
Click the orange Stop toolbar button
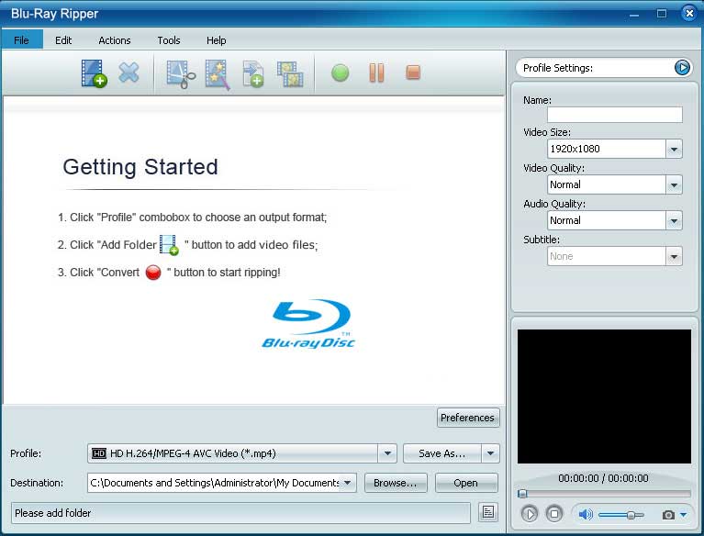413,73
